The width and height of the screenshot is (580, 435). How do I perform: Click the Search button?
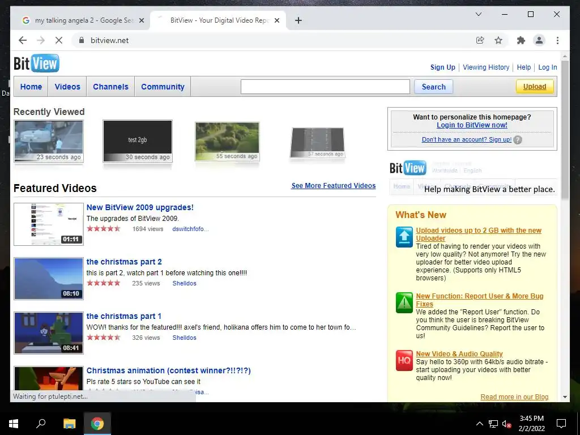pyautogui.click(x=433, y=87)
